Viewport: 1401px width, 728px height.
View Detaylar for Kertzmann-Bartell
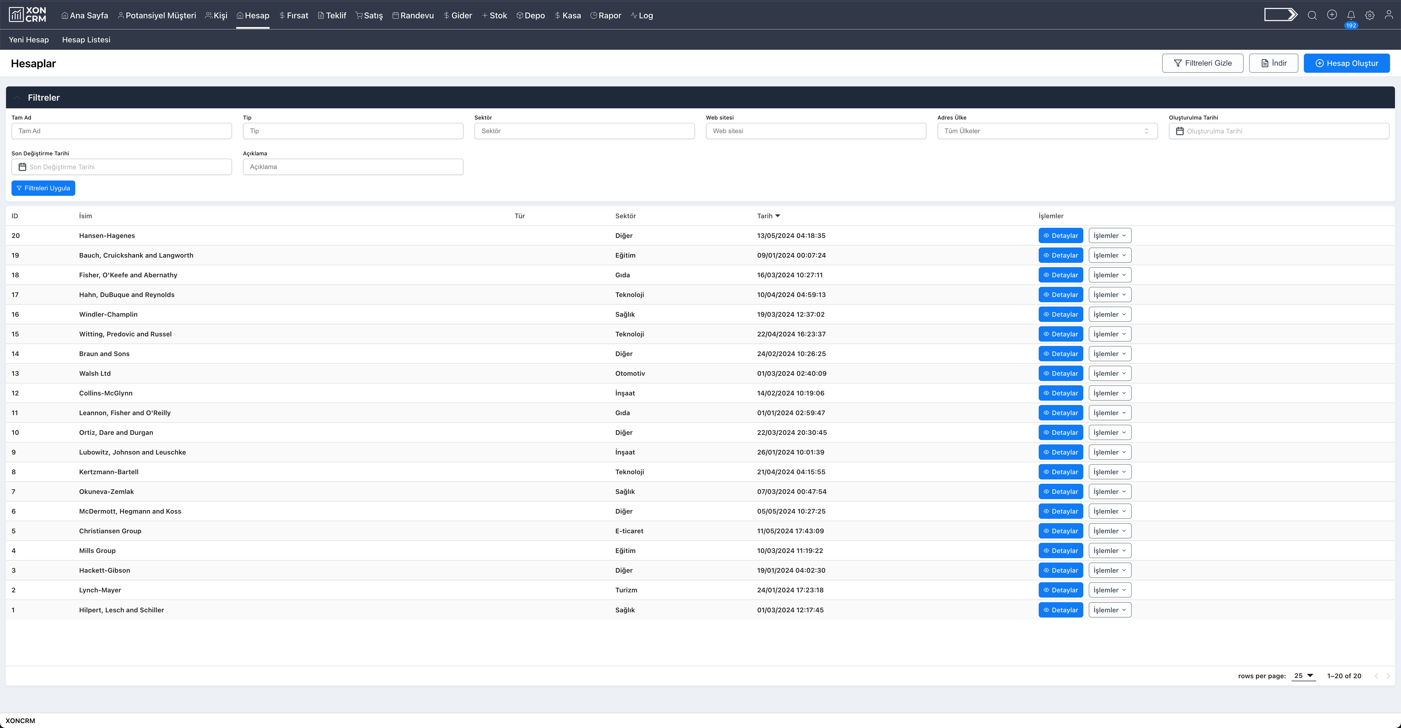[1061, 472]
